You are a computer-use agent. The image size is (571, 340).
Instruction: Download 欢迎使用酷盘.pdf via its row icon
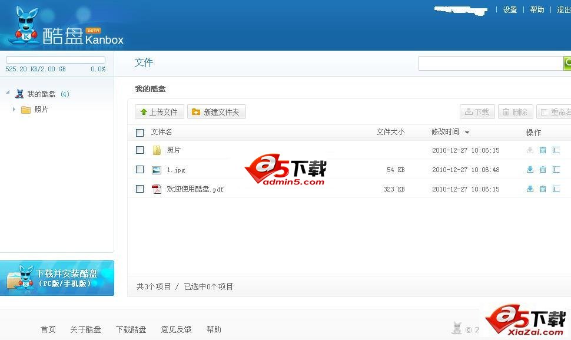click(x=530, y=189)
